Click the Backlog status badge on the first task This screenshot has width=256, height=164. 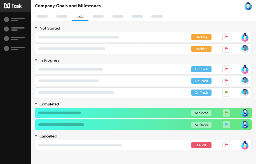click(x=201, y=37)
